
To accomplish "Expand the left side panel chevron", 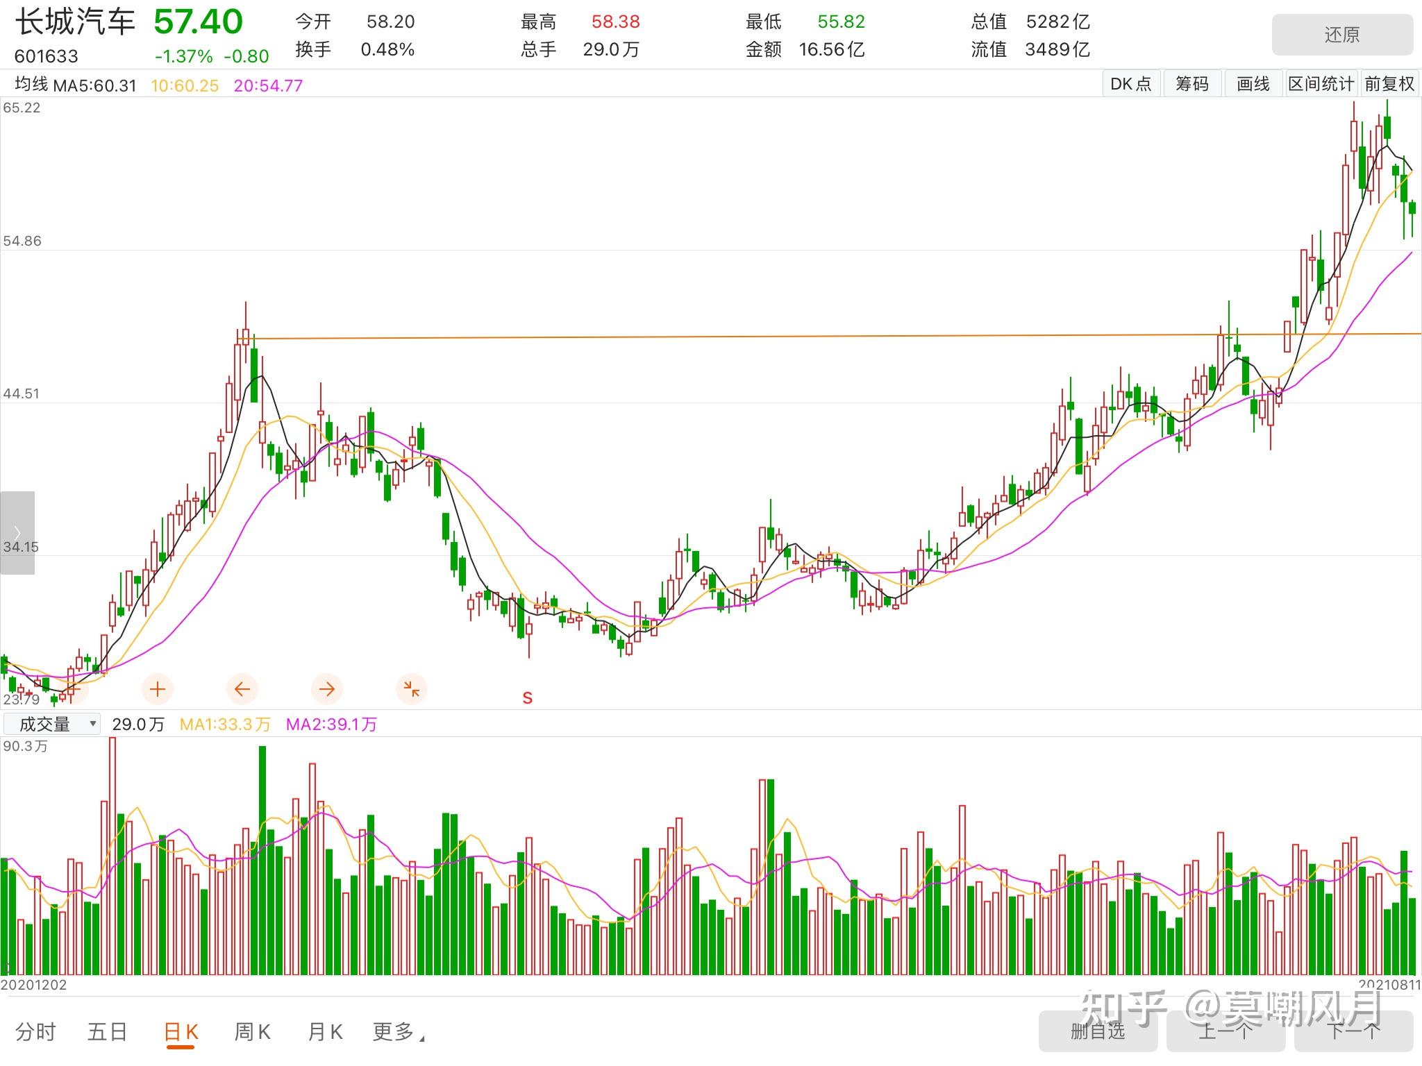I will pos(17,532).
